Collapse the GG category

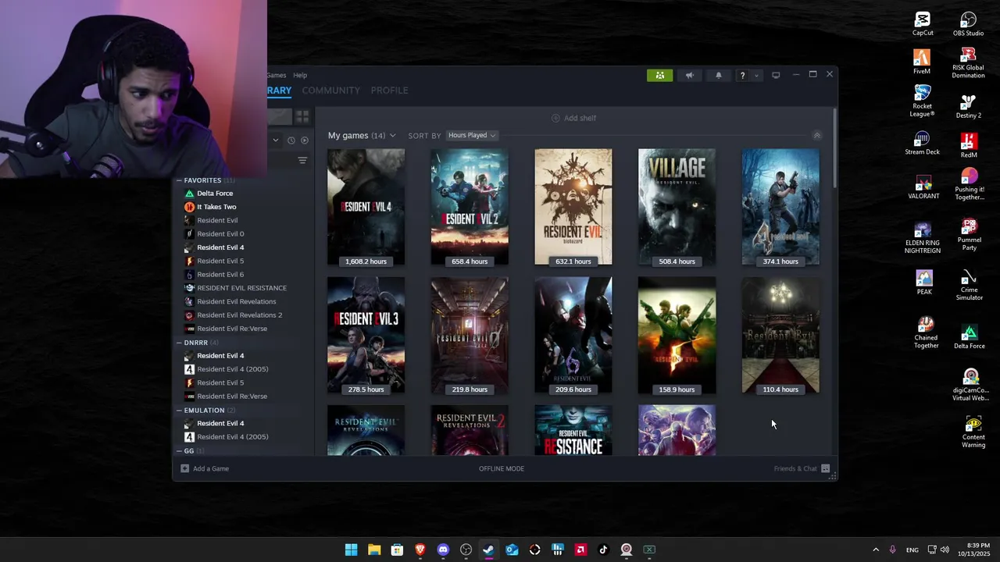tap(179, 451)
